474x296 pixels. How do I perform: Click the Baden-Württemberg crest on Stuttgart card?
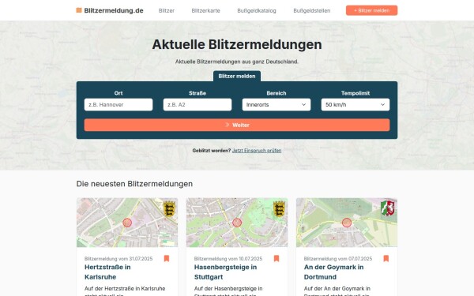(279, 208)
